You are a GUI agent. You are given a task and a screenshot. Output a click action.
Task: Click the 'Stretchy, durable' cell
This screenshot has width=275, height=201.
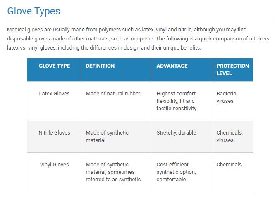[176, 133]
